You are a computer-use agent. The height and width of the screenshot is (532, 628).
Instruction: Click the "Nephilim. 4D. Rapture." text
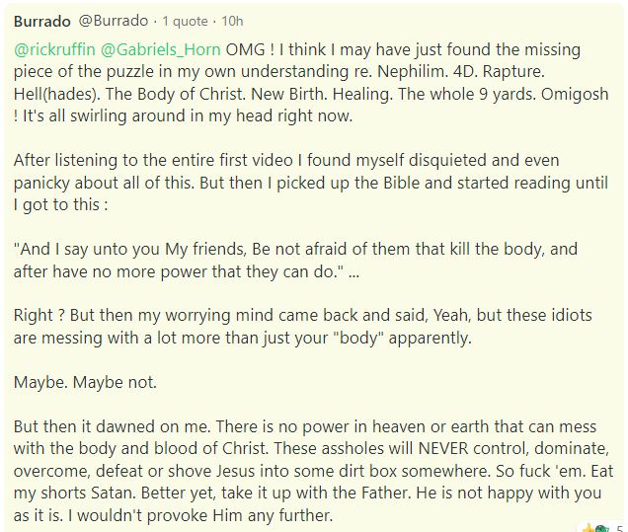click(461, 72)
